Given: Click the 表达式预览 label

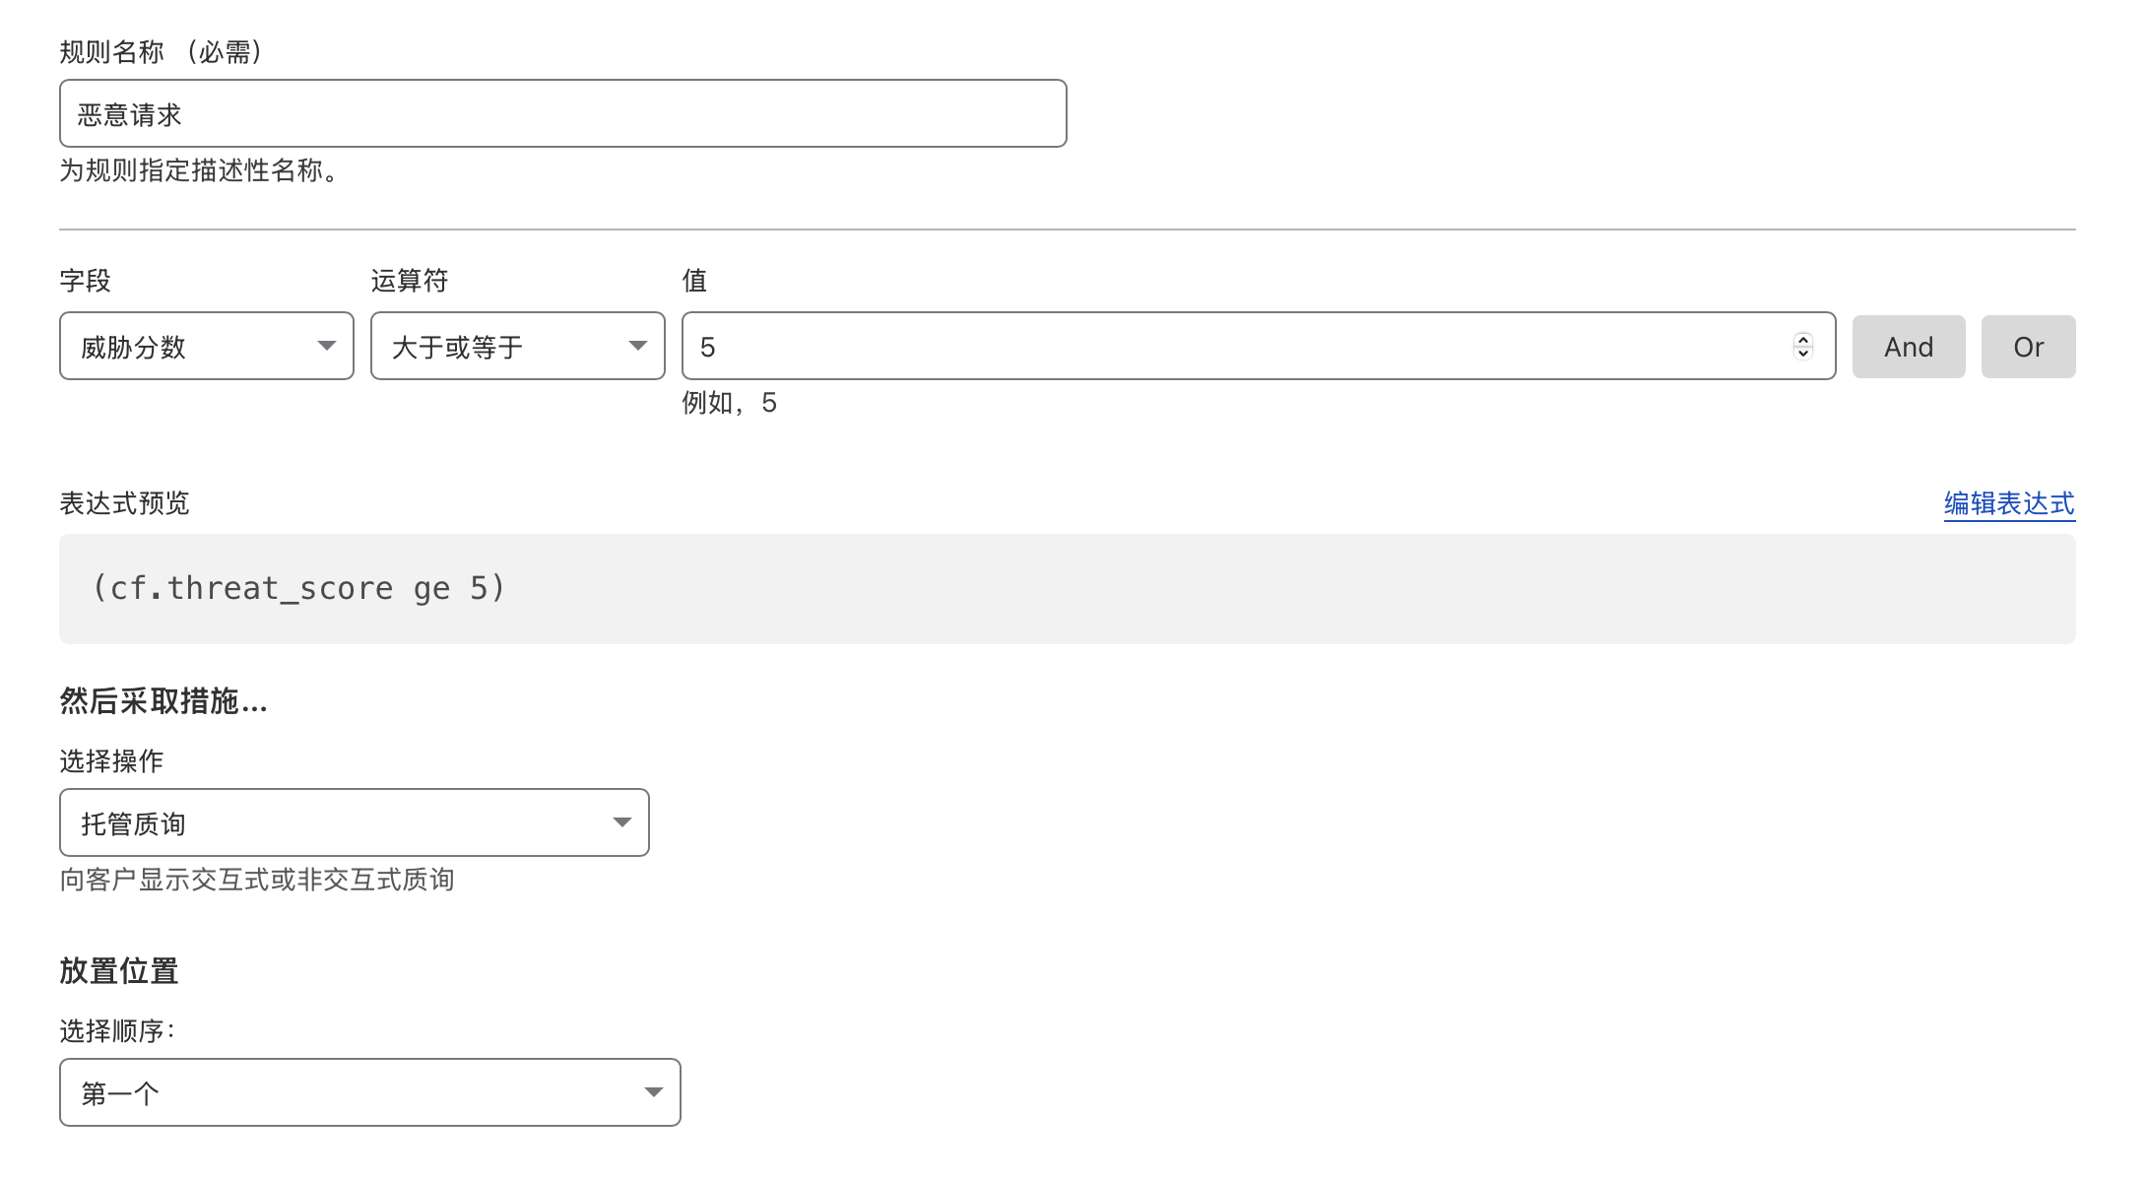Looking at the screenshot, I should [x=124, y=503].
